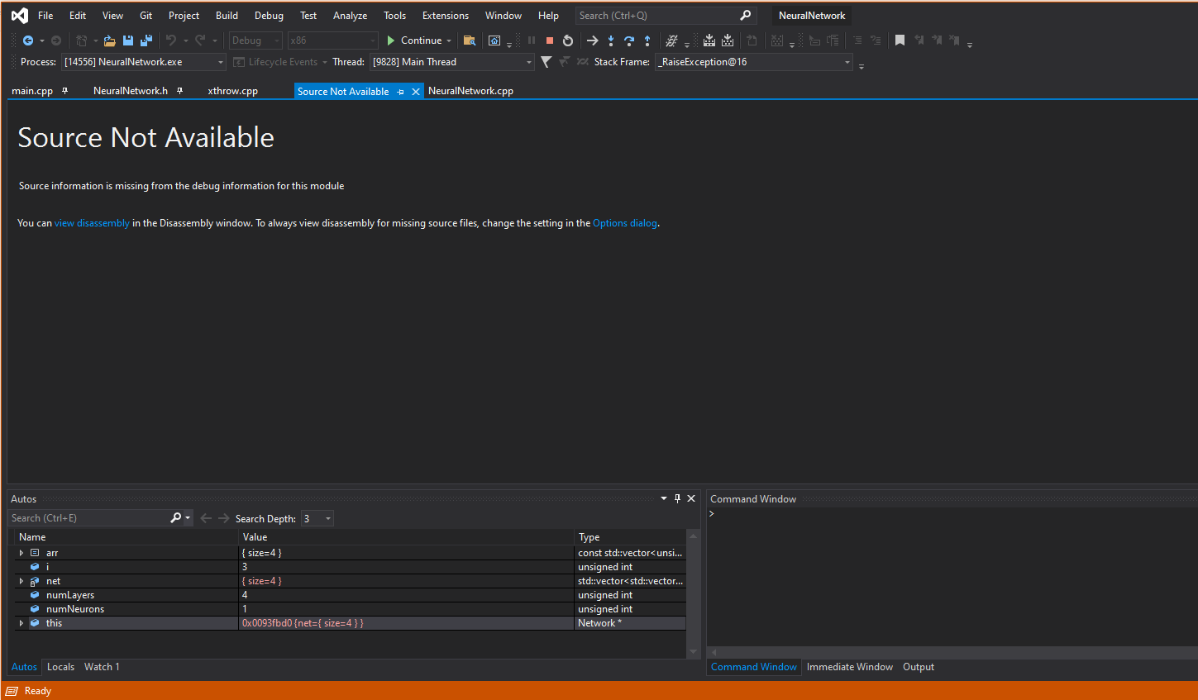The width and height of the screenshot is (1198, 700).
Task: Click the Step Out icon
Action: pos(647,40)
